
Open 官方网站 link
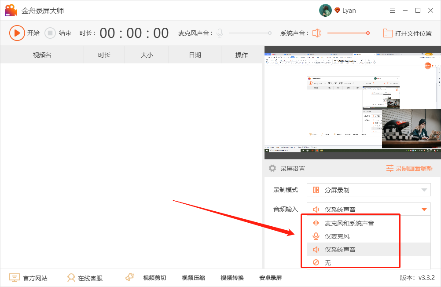(x=35, y=278)
